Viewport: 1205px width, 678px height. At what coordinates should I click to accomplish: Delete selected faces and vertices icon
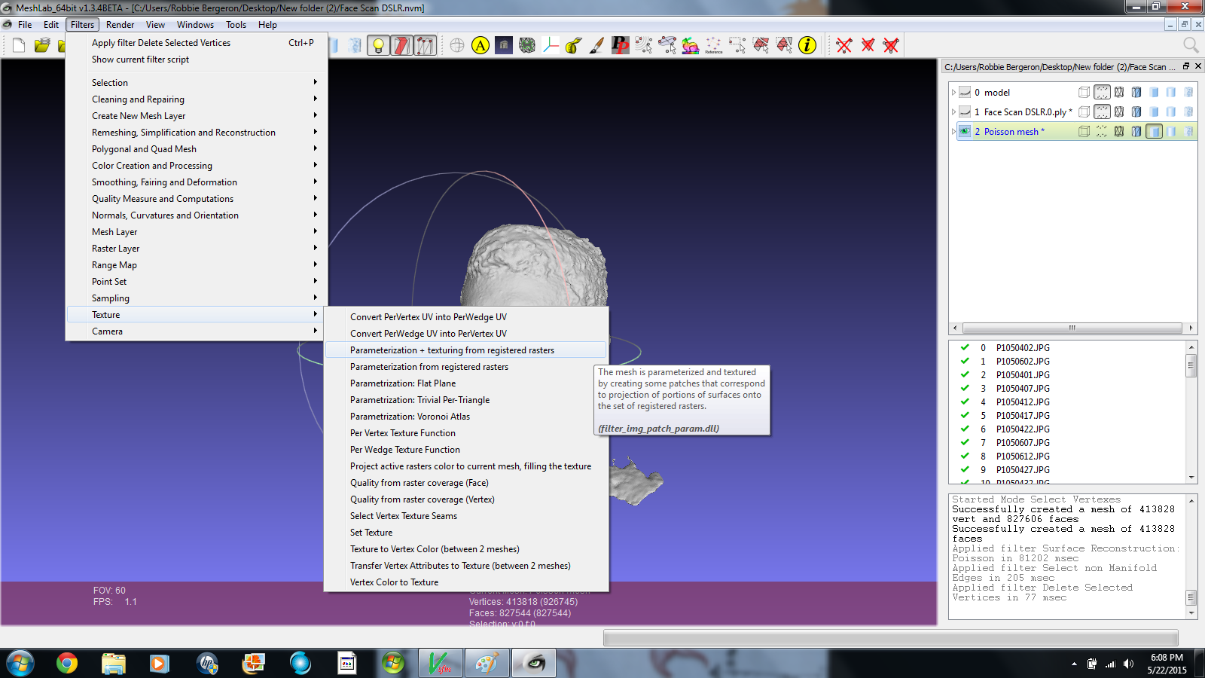click(891, 46)
